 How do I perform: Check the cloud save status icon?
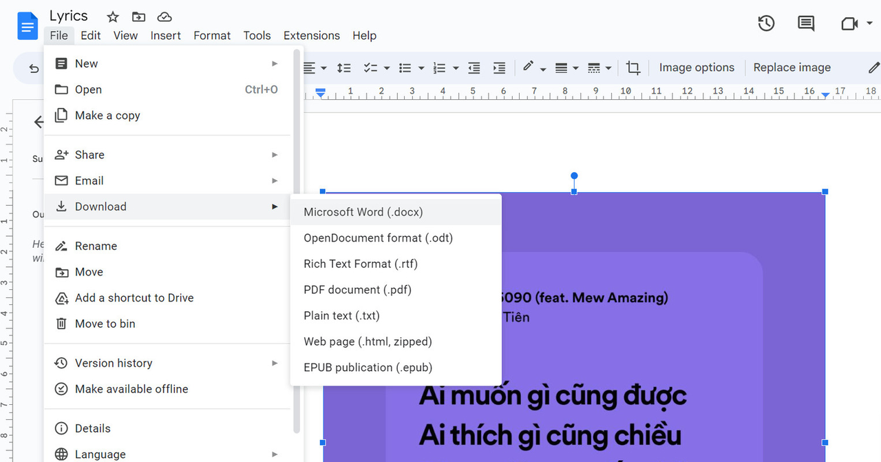(x=164, y=17)
